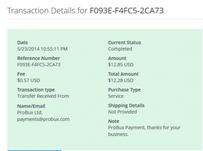203x151 pixels.
Task: Click the Transfer Received From text
Action: point(43,96)
